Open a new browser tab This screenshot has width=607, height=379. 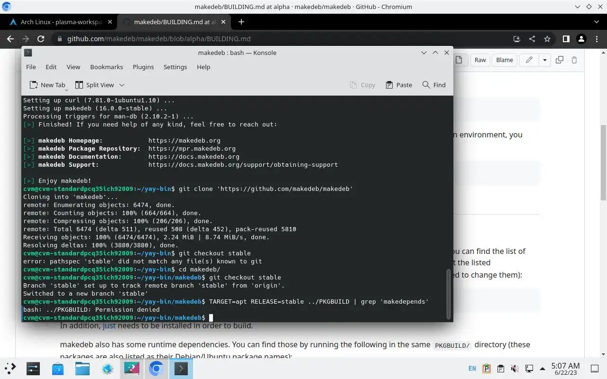(241, 22)
